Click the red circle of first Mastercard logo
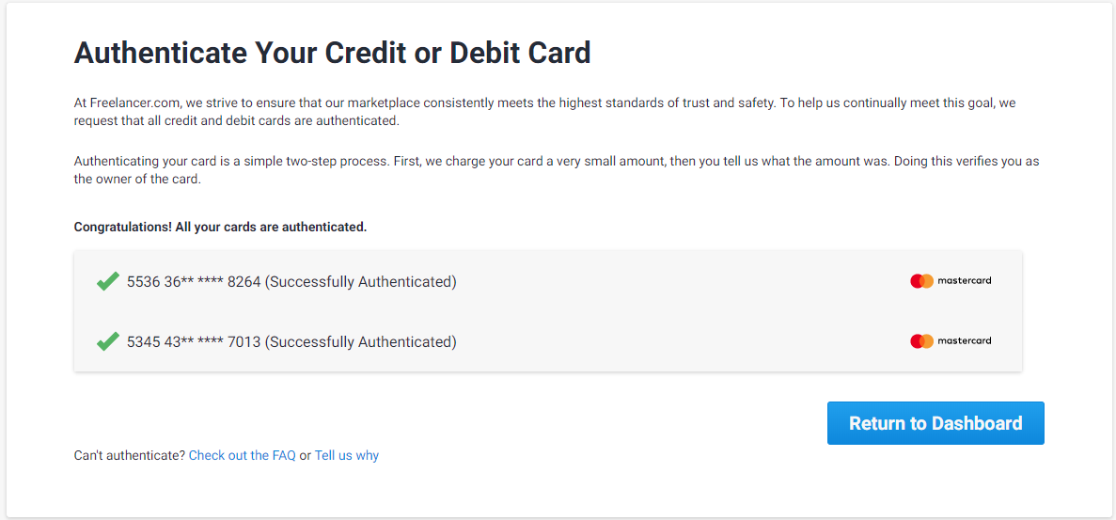1116x520 pixels. click(x=917, y=281)
